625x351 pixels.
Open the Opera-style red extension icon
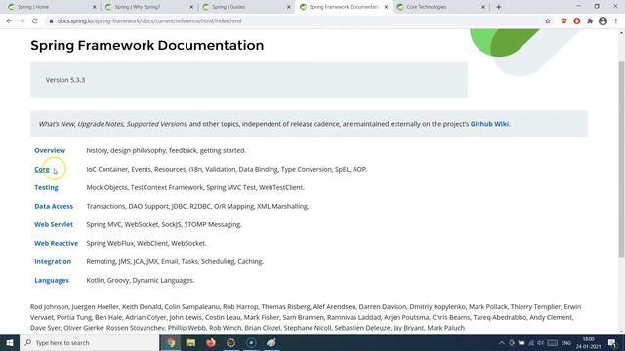tap(577, 21)
